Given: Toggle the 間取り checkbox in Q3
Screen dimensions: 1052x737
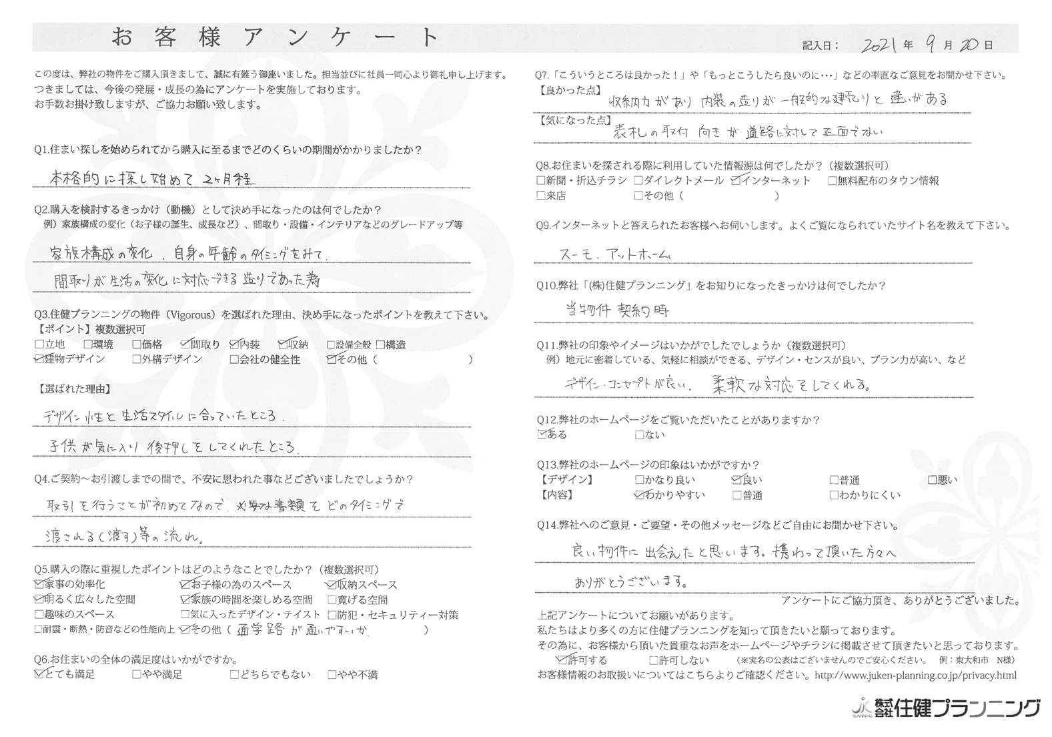Looking at the screenshot, I should pyautogui.click(x=185, y=345).
